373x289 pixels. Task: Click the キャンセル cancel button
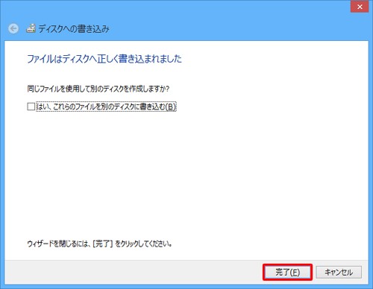point(339,273)
